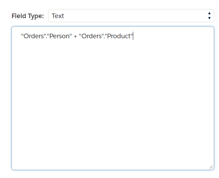Click the up/down arrows on Field Type selector
The image size is (219, 178).
(x=209, y=16)
